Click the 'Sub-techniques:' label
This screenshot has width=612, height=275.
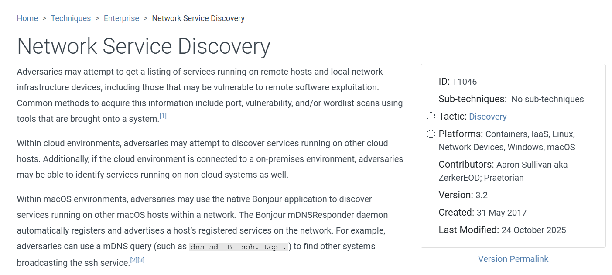473,99
